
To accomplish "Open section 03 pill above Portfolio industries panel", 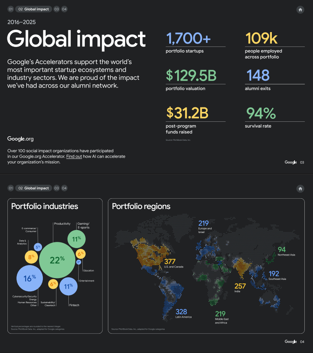I will (x=56, y=188).
